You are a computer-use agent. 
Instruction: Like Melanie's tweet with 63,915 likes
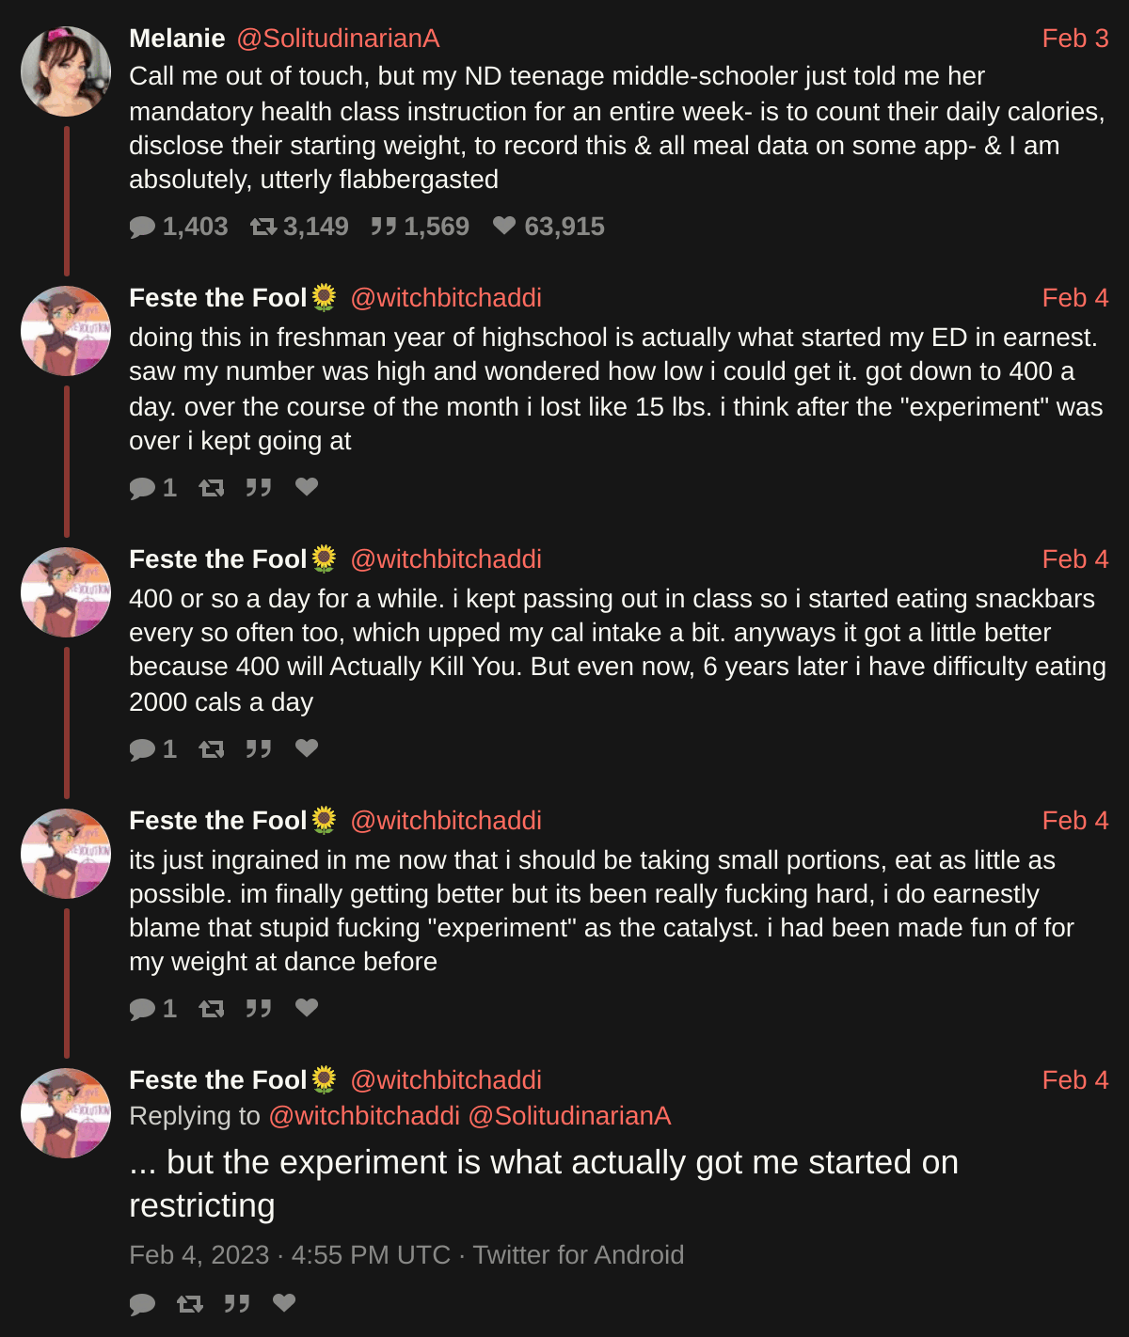tap(504, 227)
